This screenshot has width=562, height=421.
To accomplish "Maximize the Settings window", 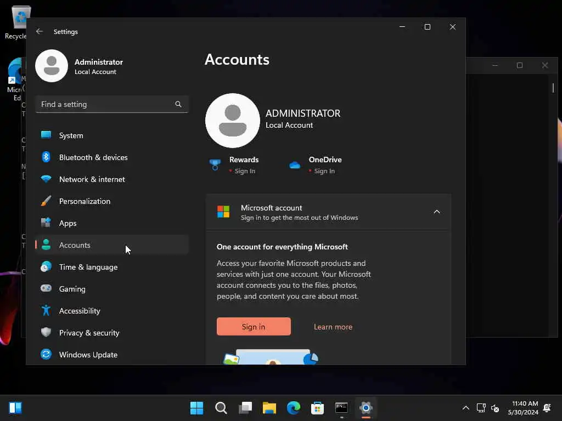I will 427,27.
